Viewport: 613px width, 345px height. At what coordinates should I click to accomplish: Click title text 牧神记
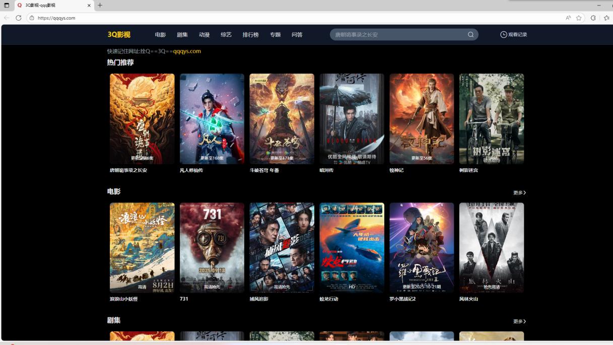[396, 170]
